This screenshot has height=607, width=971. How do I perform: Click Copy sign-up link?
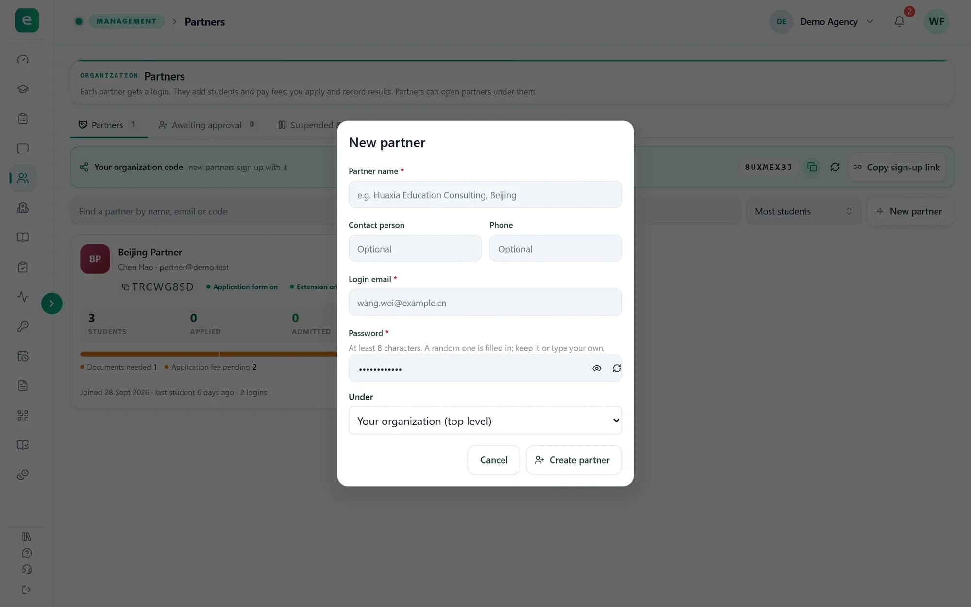[x=897, y=168]
